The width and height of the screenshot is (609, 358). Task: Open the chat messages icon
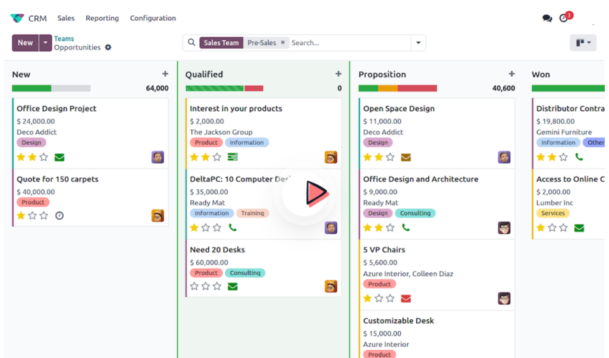coord(547,18)
